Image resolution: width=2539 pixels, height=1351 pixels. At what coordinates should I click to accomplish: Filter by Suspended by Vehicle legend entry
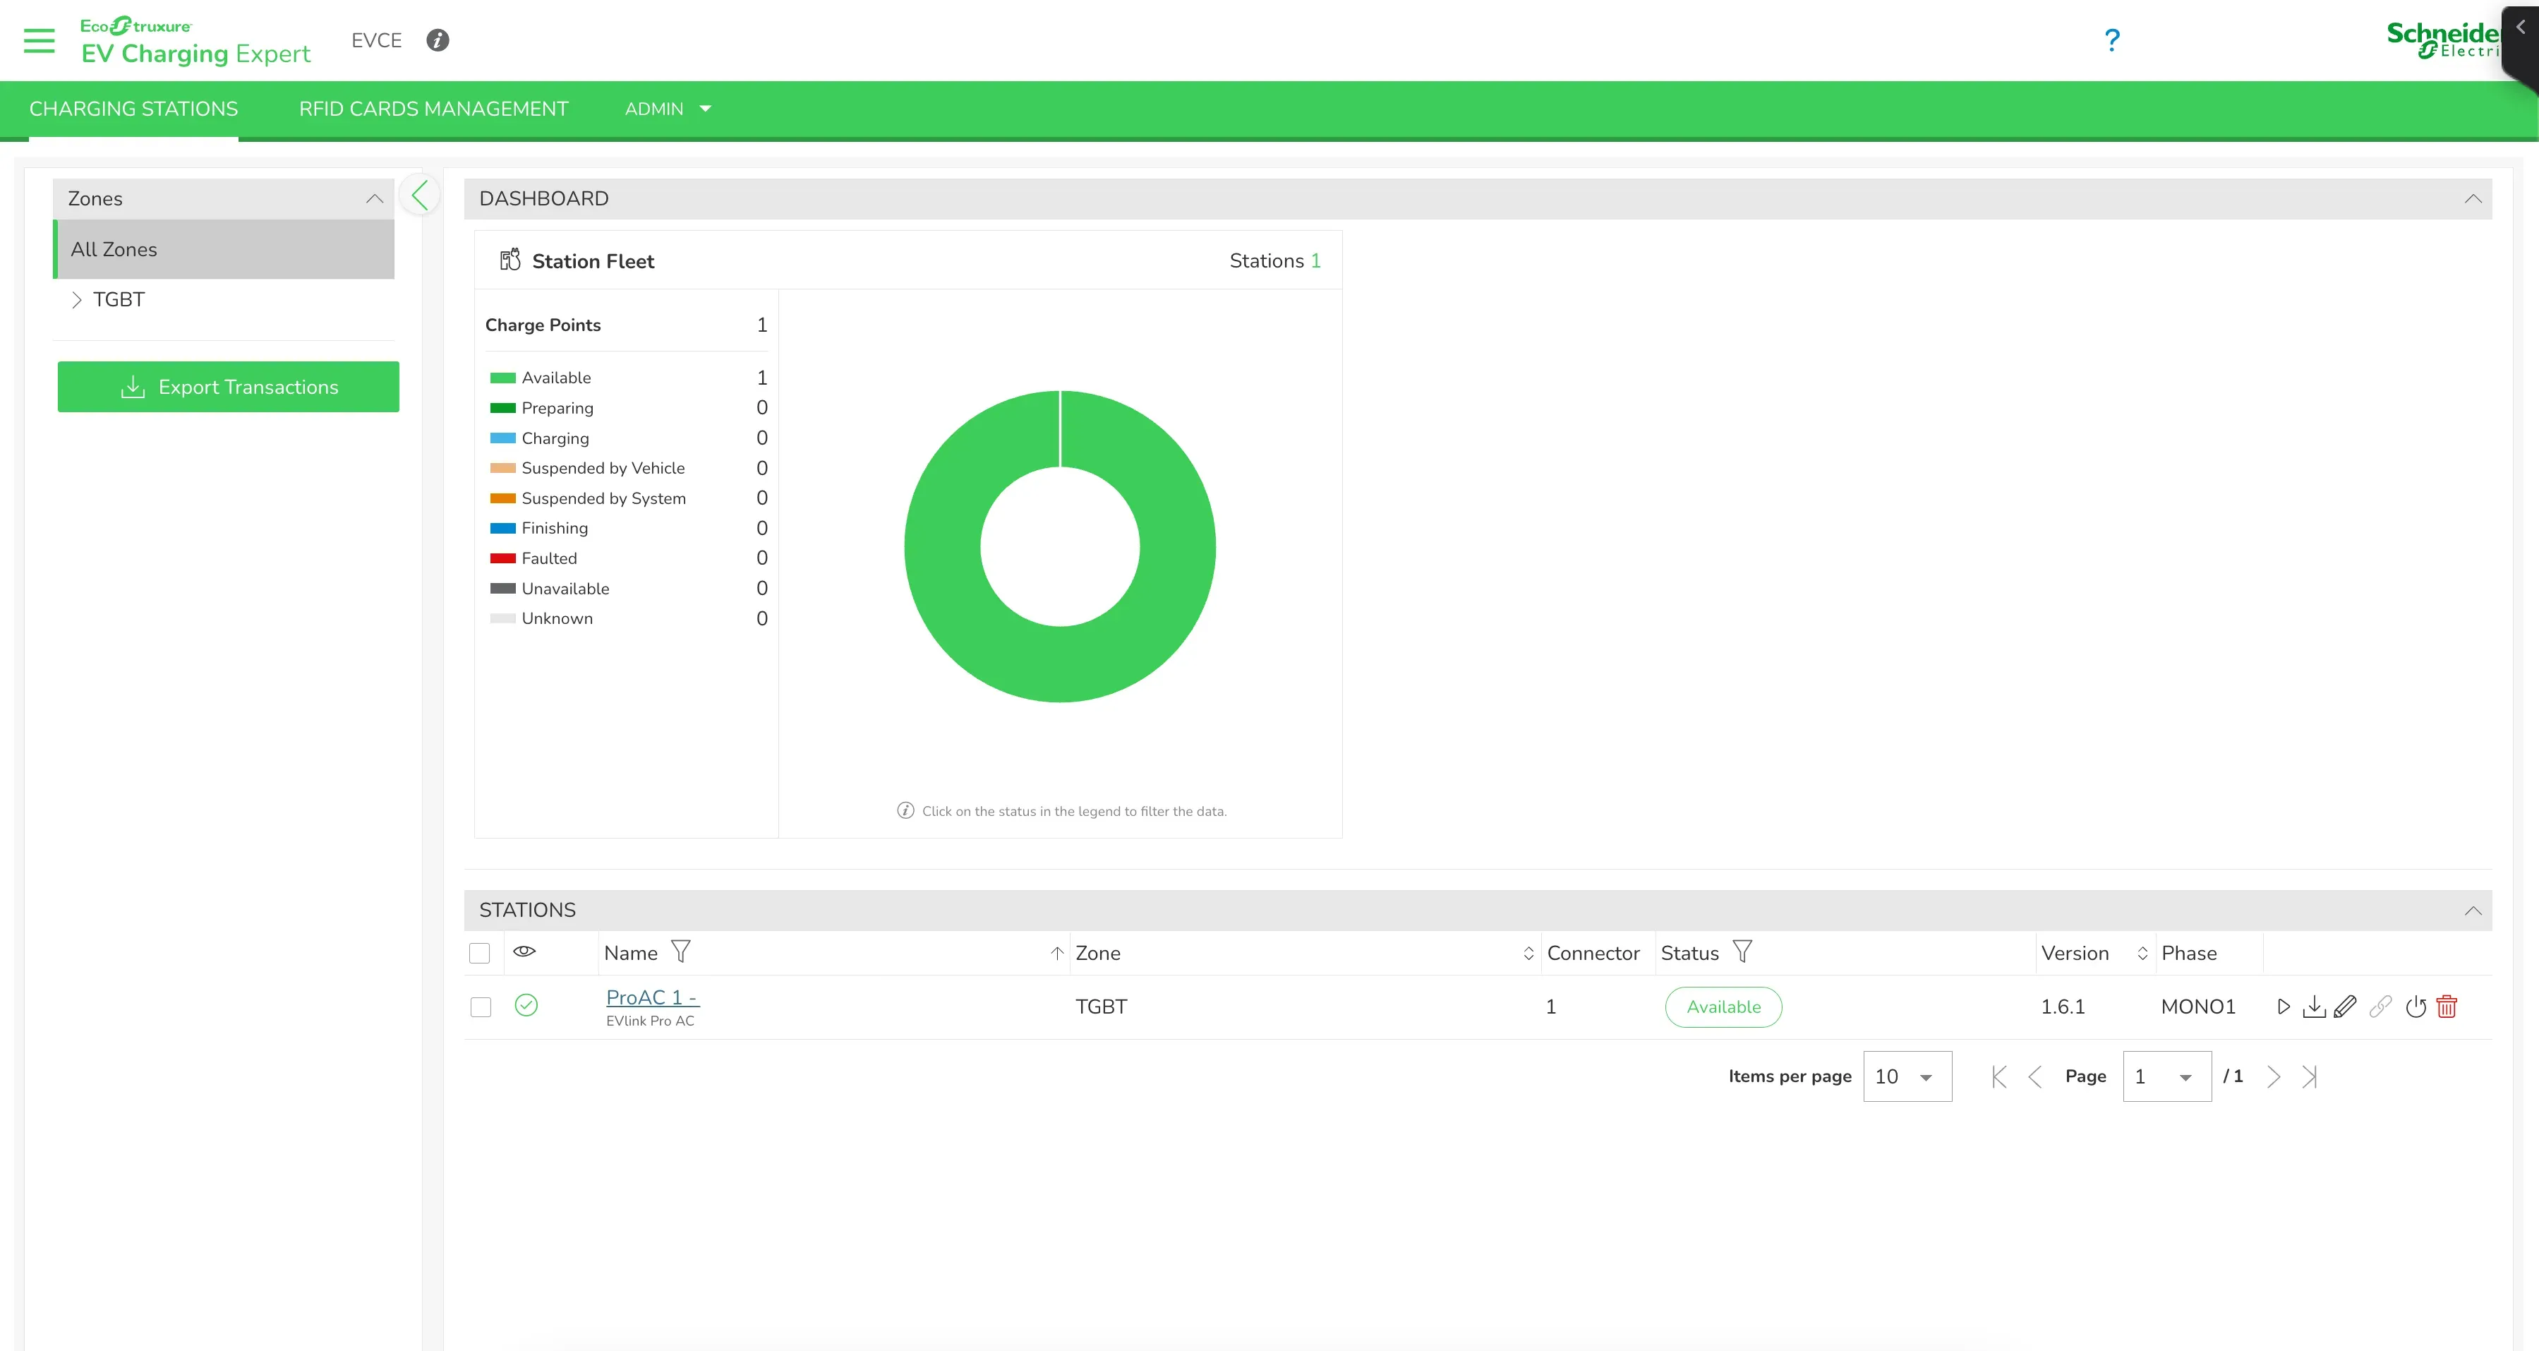pyautogui.click(x=602, y=469)
